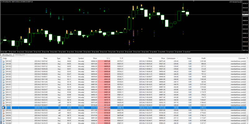The width and height of the screenshot is (249, 124).
Task: Click the current price label on the chart axis
Action: 245,15
